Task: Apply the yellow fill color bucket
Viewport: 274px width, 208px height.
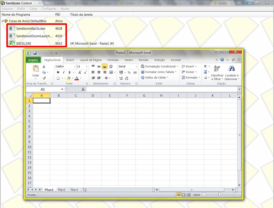Action: click(x=69, y=78)
